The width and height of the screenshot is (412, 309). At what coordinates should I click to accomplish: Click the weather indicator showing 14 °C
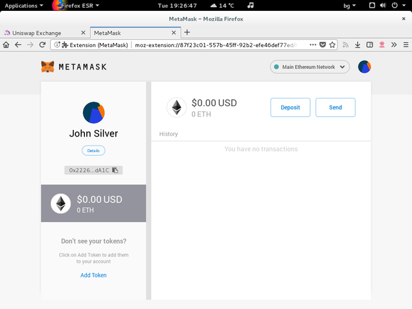(x=222, y=5)
